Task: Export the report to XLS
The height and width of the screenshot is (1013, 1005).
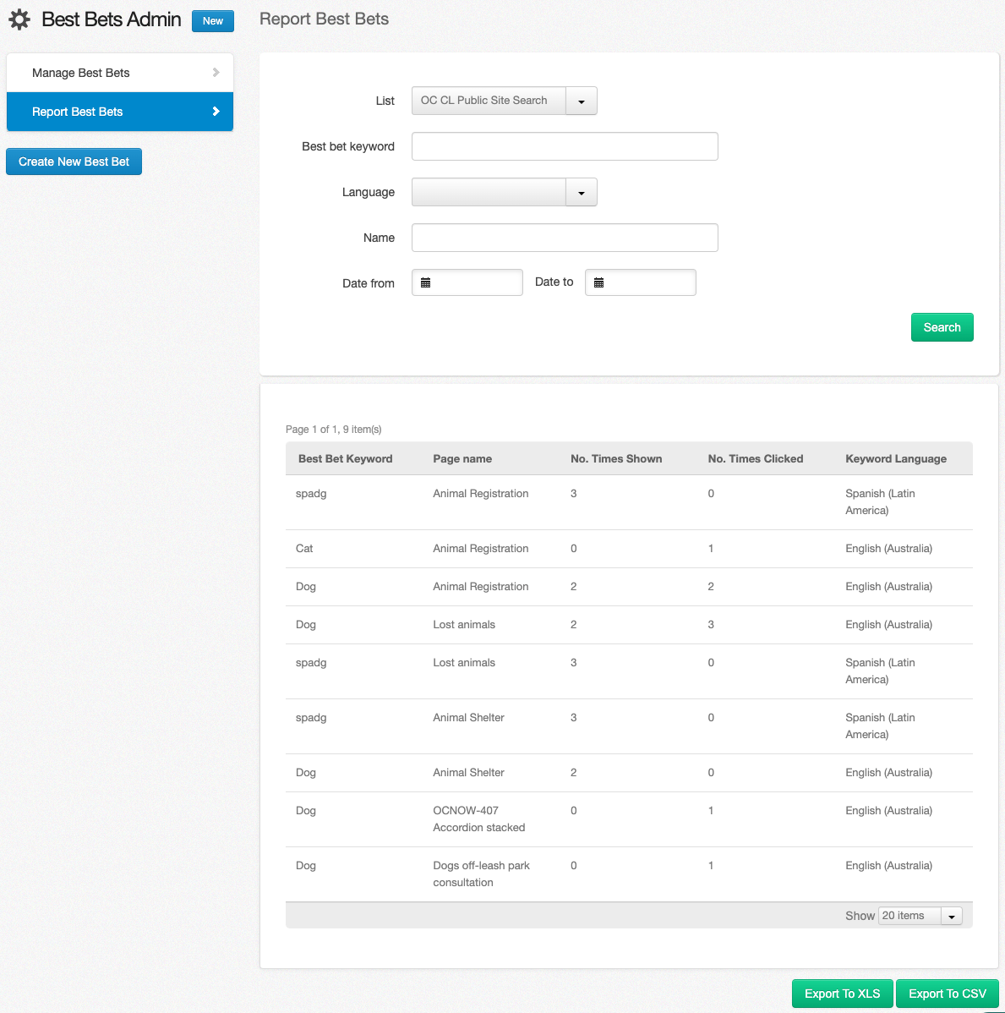Action: (842, 994)
